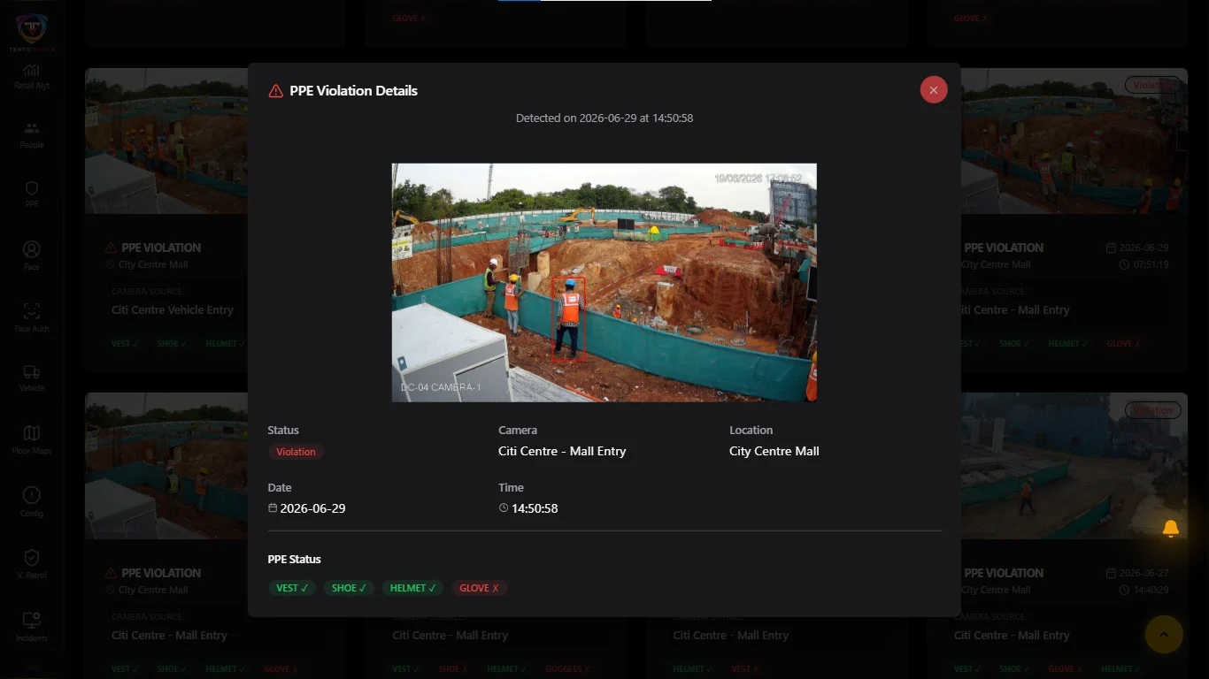Click GOGGLES ✗ chip on bottom background card

click(567, 669)
